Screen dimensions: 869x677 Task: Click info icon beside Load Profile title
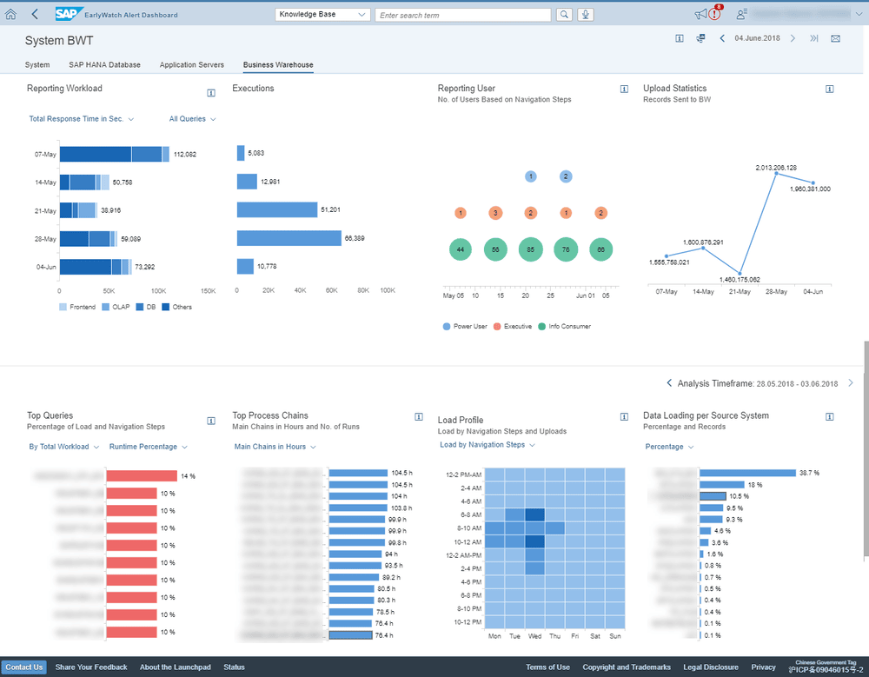coord(624,419)
